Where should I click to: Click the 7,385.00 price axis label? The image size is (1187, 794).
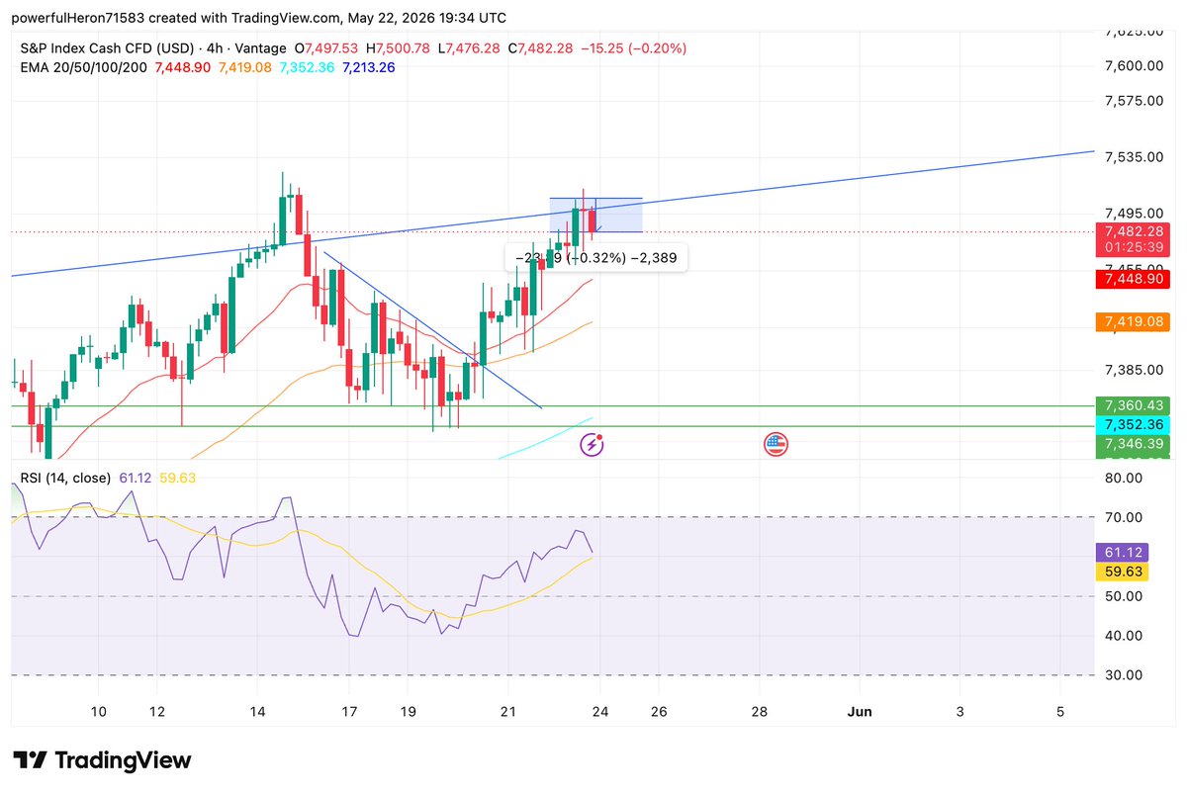click(1133, 370)
